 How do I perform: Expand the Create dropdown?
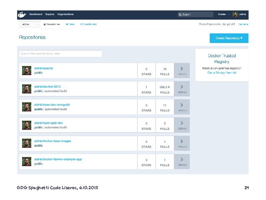(223, 14)
